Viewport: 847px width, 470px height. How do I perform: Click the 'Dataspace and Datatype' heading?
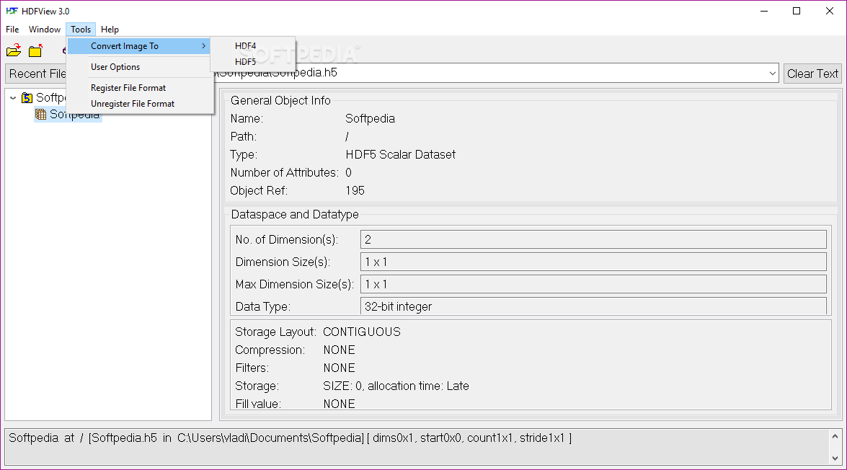(x=295, y=215)
